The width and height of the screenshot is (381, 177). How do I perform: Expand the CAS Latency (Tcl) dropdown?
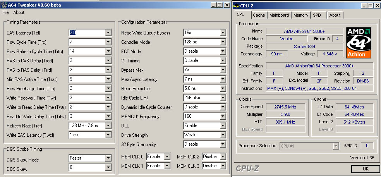108,33
